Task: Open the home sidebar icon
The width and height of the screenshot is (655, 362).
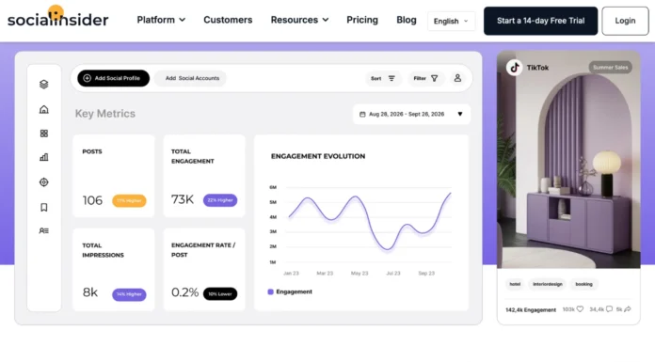Action: [x=44, y=109]
